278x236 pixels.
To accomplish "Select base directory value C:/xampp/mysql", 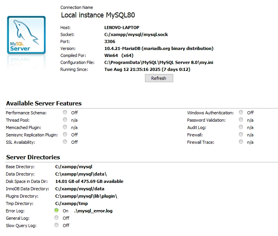I will (74, 167).
